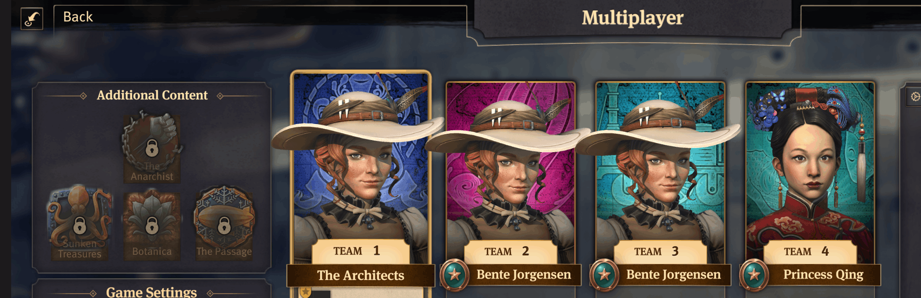The height and width of the screenshot is (298, 921).
Task: Click the Back button label
Action: pos(78,17)
